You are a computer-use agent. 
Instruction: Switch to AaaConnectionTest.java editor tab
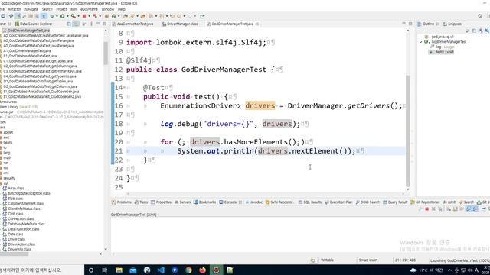tap(132, 24)
